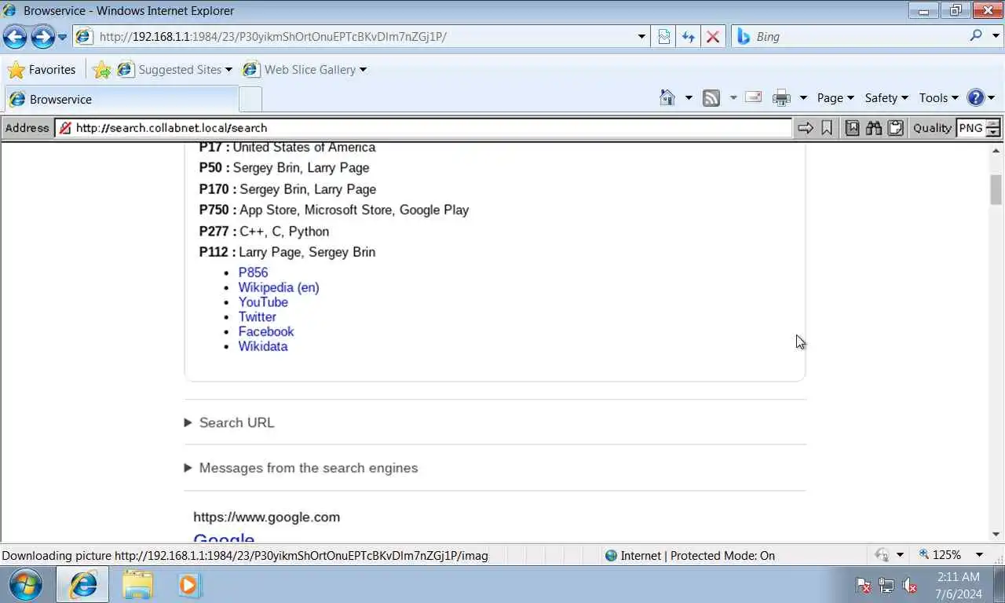Screen dimensions: 1005x603
Task: Open the Wikipedia (en) link
Action: click(279, 287)
